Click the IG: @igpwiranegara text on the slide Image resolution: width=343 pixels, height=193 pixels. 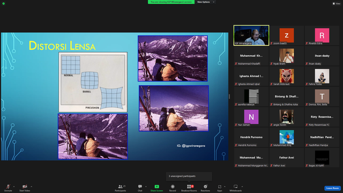[x=191, y=146]
